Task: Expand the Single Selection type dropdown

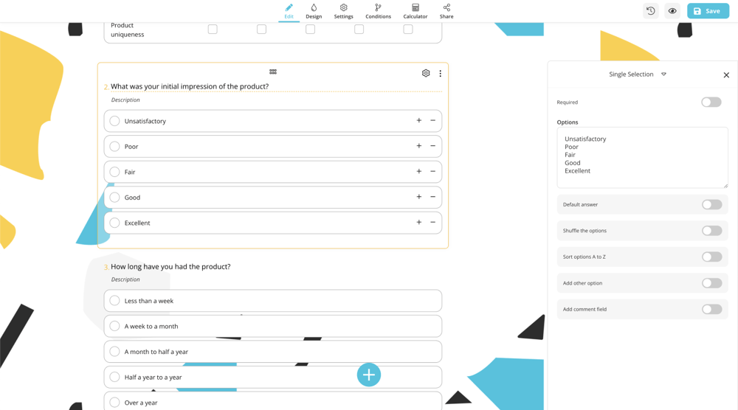Action: [x=663, y=74]
